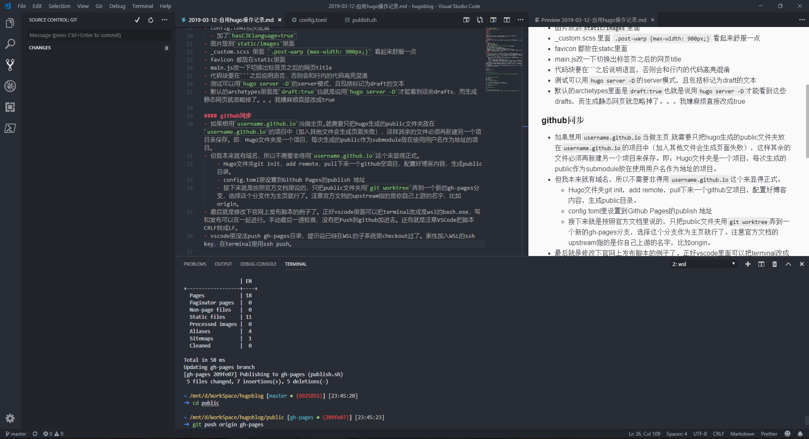Open editor More Actions ellipsis
This screenshot has width=809, height=439.
[520, 20]
